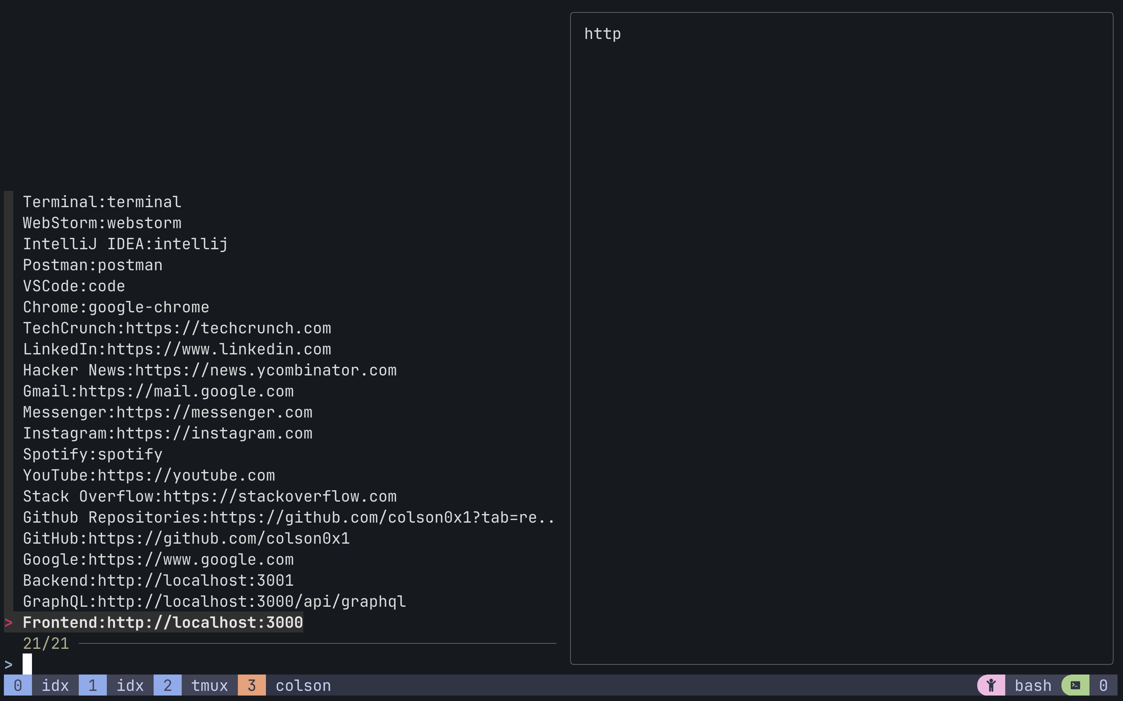Screen dimensions: 1123x701
Task: Select the LinkedIn URL entry
Action: click(177, 349)
